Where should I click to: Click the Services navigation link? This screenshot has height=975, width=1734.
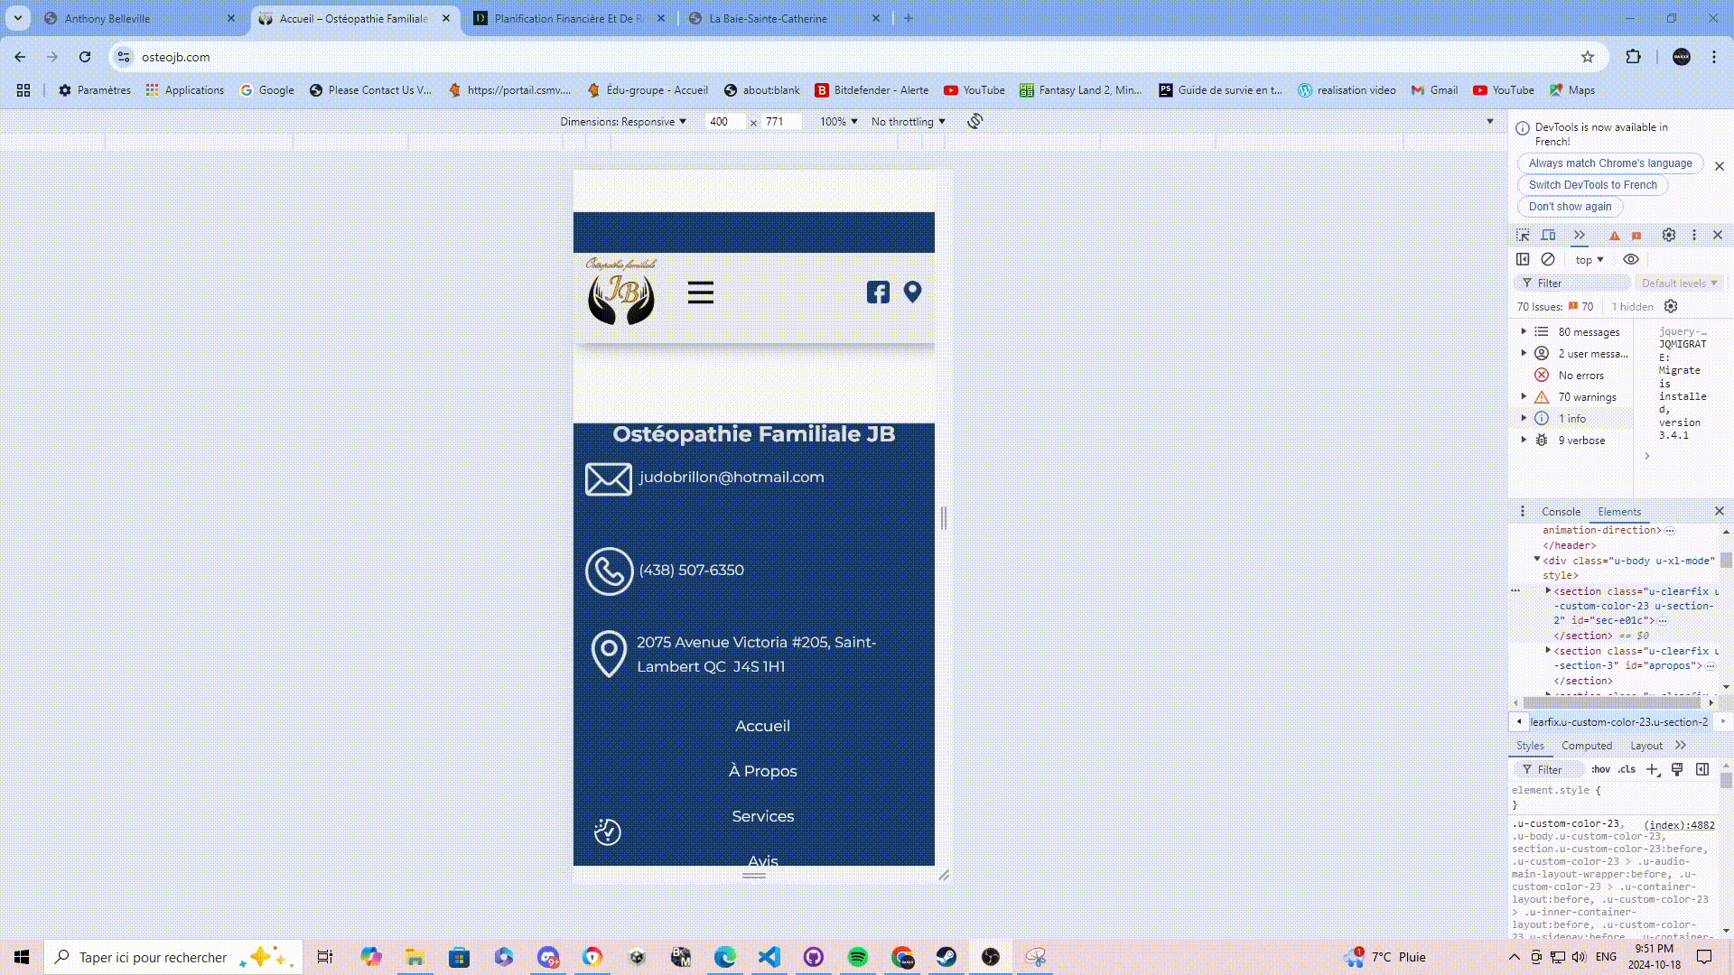coord(762,815)
